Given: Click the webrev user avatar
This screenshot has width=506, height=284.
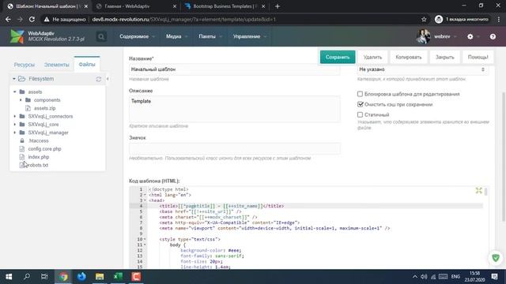Looking at the screenshot, I should point(423,36).
